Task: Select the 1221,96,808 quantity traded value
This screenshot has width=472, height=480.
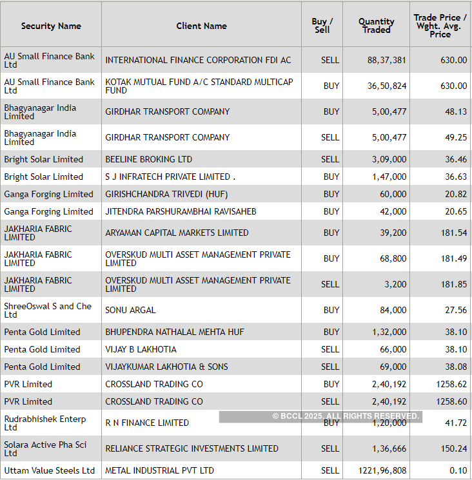Action: (382, 470)
